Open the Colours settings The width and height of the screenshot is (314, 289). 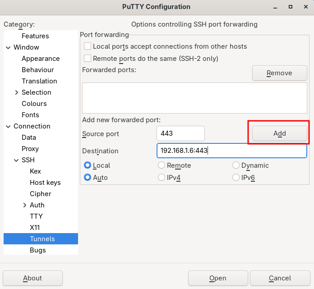[x=34, y=104]
